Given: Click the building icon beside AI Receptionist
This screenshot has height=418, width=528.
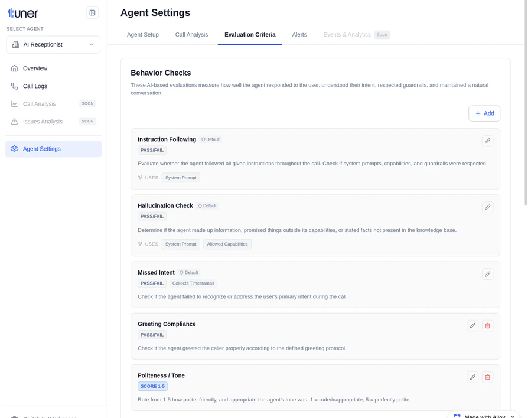Looking at the screenshot, I should coord(15,44).
